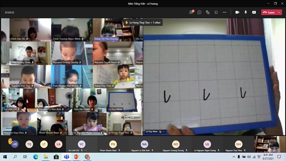Open raised hand notification for Le Hong Thuy Tien
This screenshot has height=161, width=286.
(143, 23)
